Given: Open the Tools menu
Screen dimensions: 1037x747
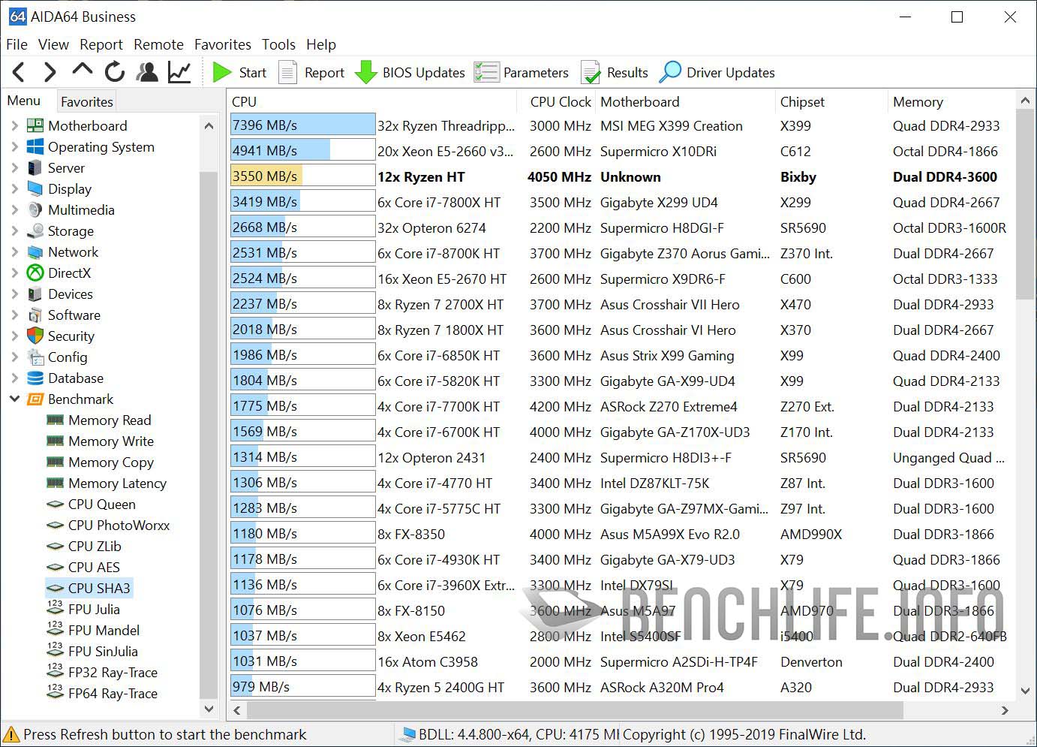Looking at the screenshot, I should tap(278, 44).
